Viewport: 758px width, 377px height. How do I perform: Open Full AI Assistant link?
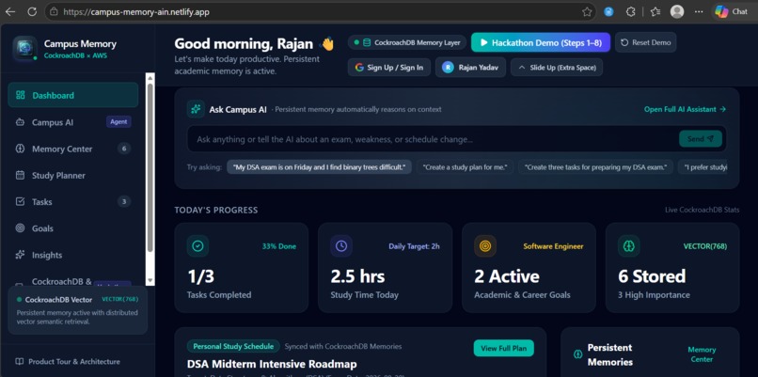[x=685, y=109]
